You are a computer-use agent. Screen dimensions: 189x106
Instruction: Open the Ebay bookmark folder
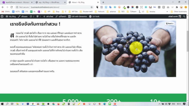point(56,11)
